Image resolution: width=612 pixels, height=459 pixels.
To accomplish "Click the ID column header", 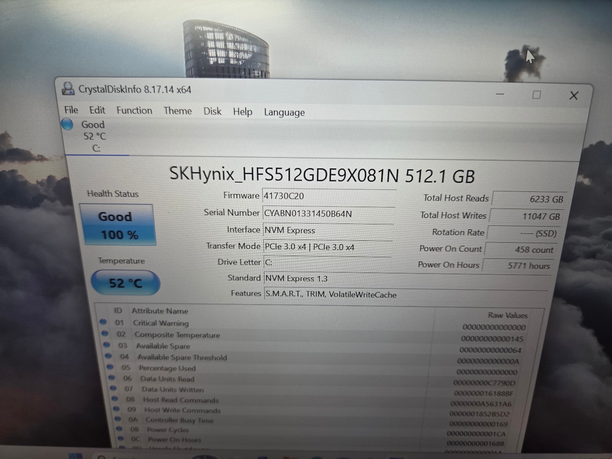I will point(118,311).
